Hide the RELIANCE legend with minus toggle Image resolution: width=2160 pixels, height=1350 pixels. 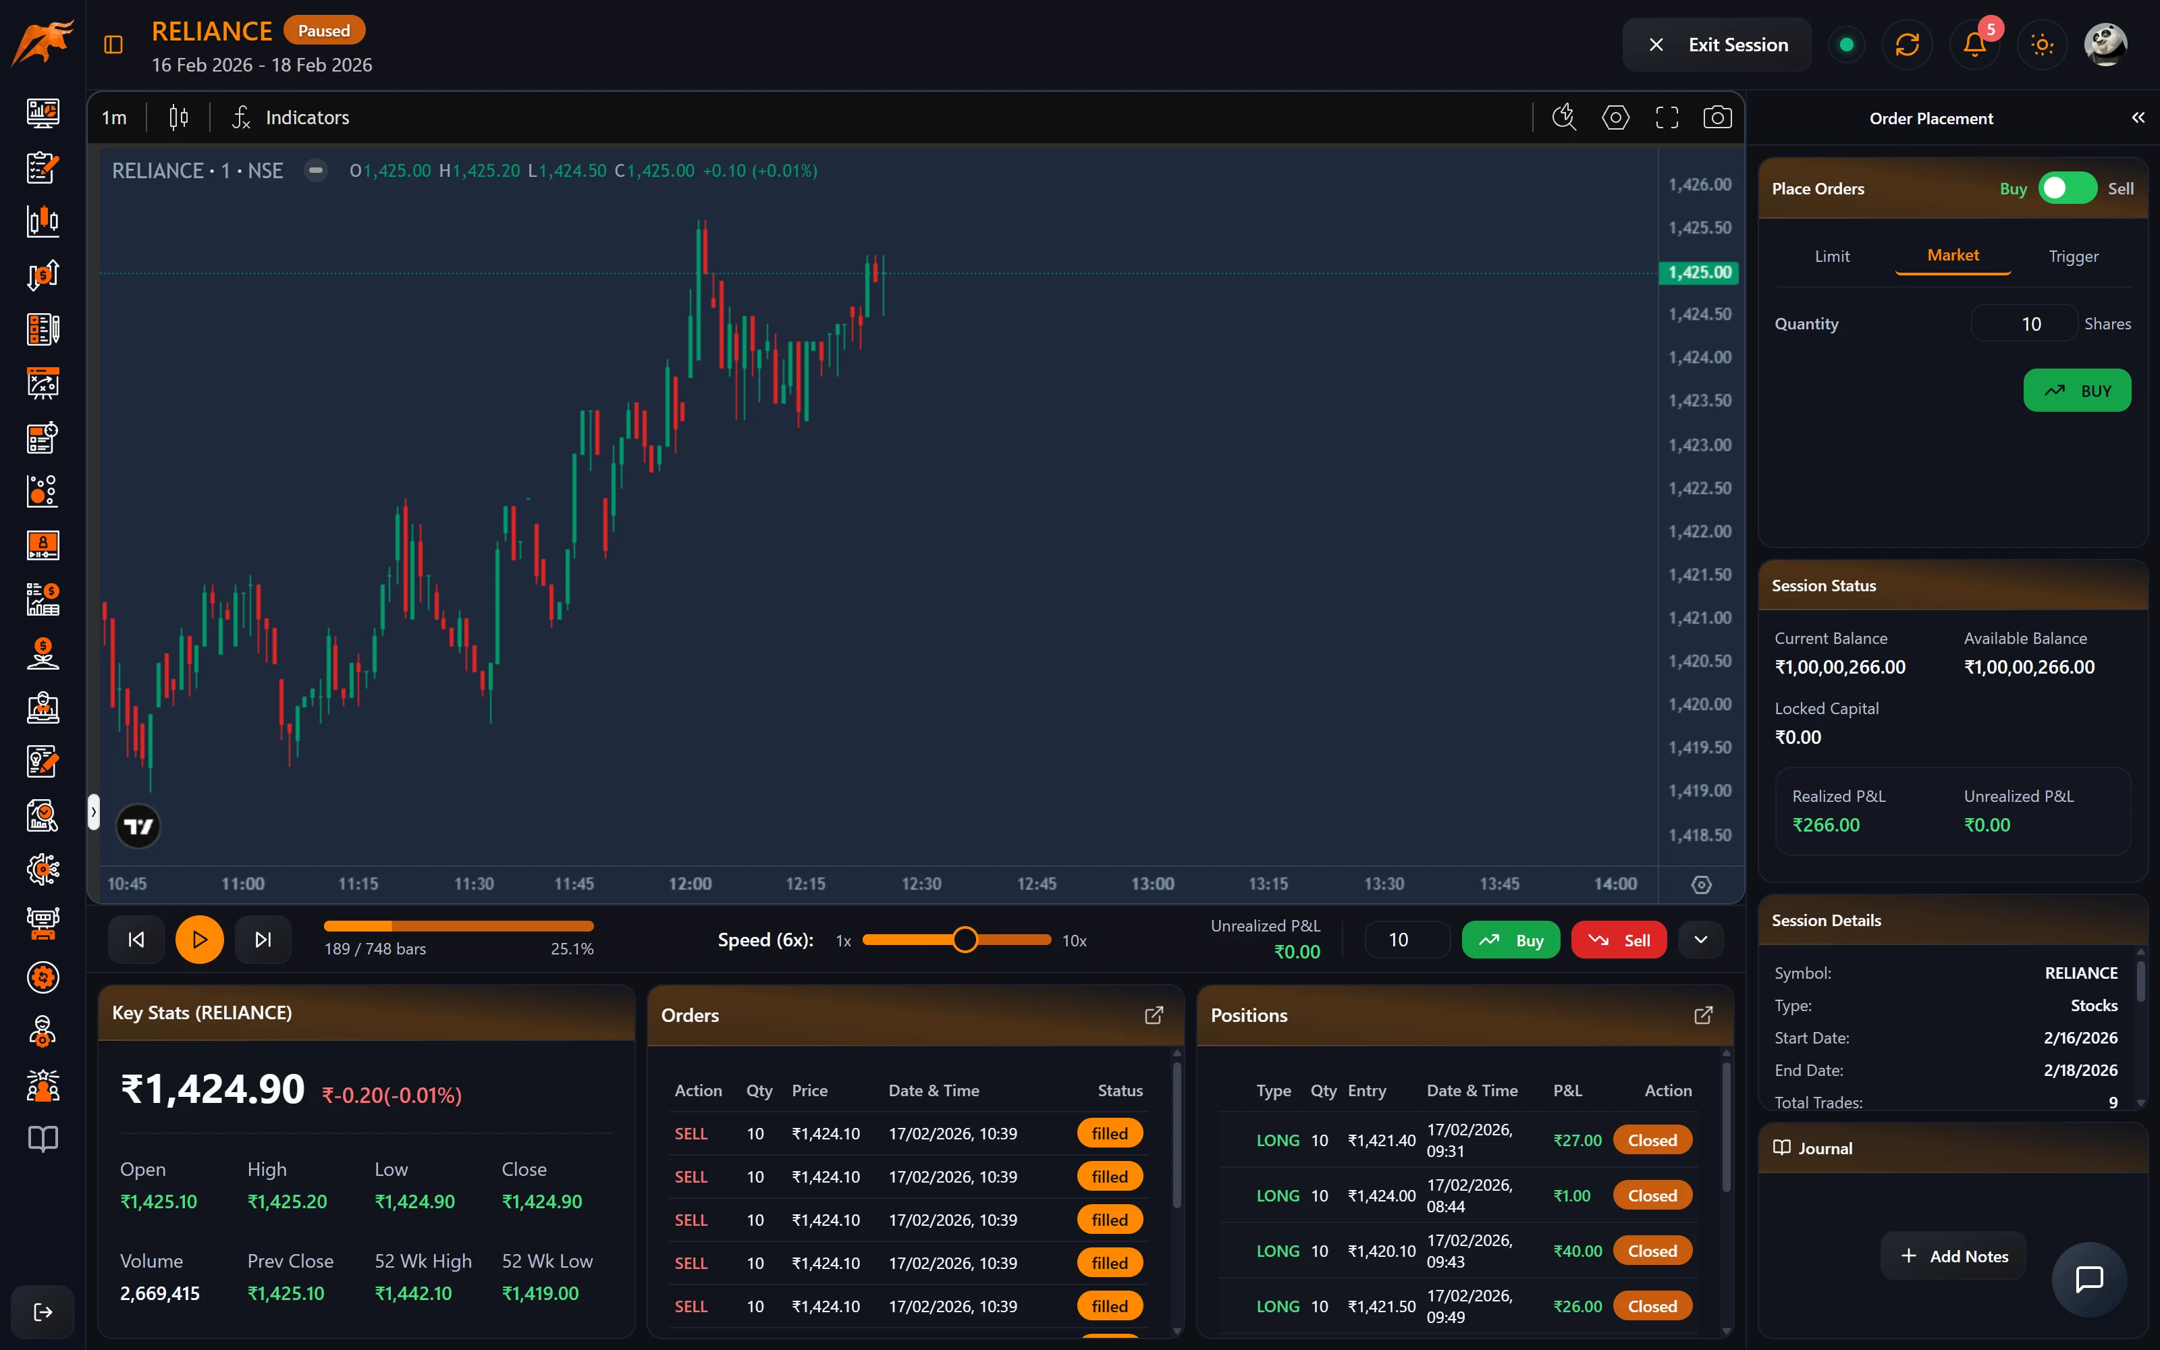(x=316, y=171)
